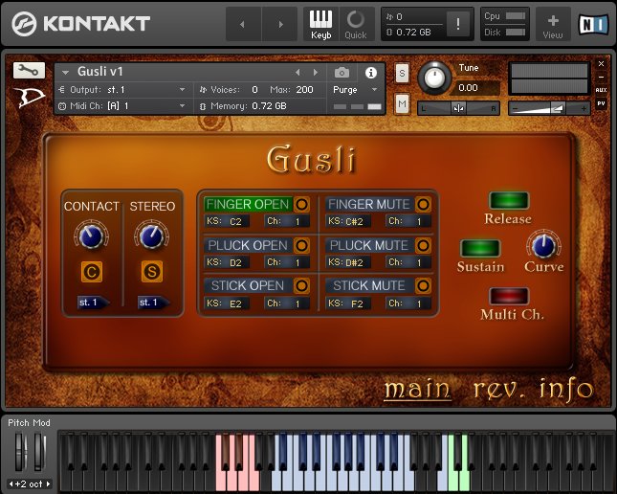
Task: Click the Curve knob
Action: coord(543,245)
